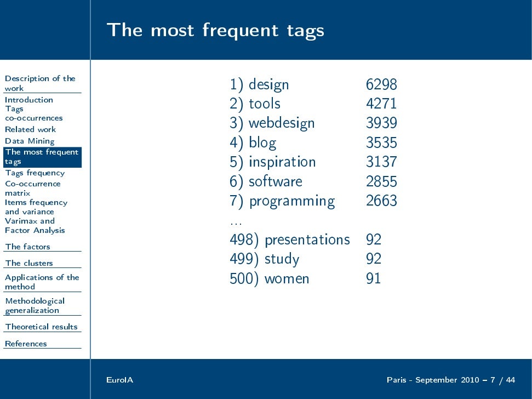Open 'The factors' sidebar section
The image size is (532, 399).
point(27,247)
